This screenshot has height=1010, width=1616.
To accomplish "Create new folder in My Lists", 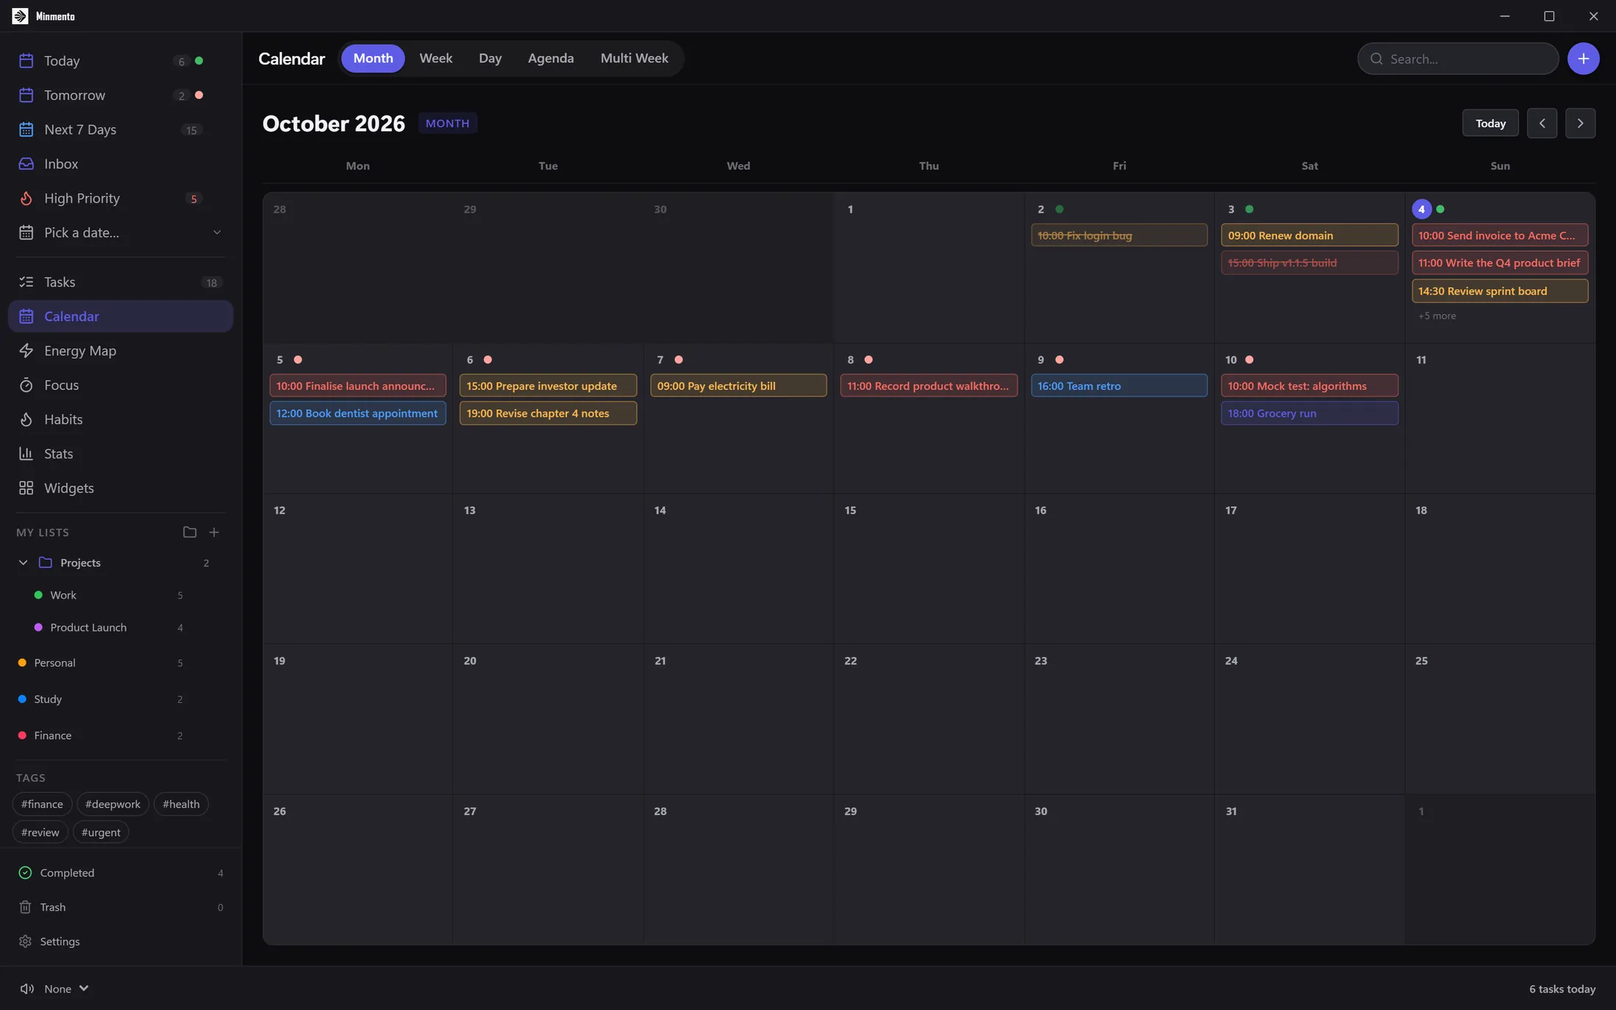I will click(x=190, y=533).
